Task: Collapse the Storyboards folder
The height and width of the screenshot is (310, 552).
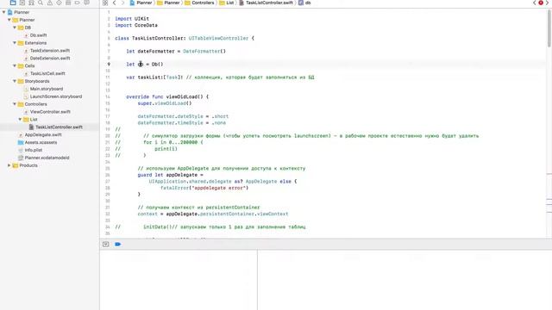Action: [x=15, y=81]
